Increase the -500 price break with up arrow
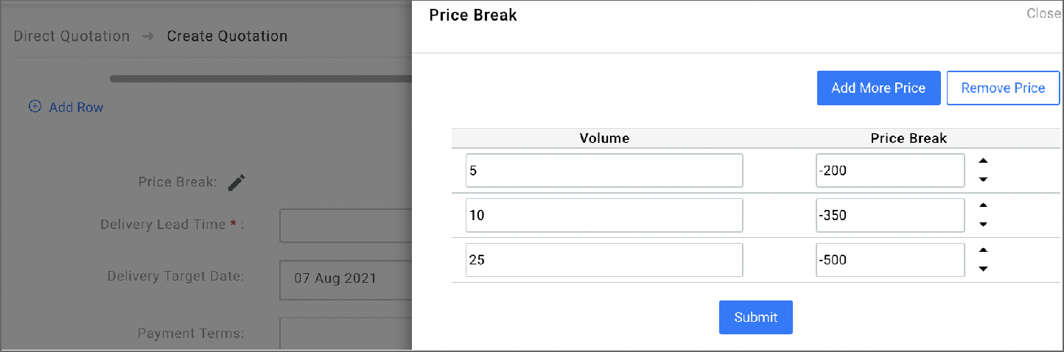1064x352 pixels. (x=983, y=250)
